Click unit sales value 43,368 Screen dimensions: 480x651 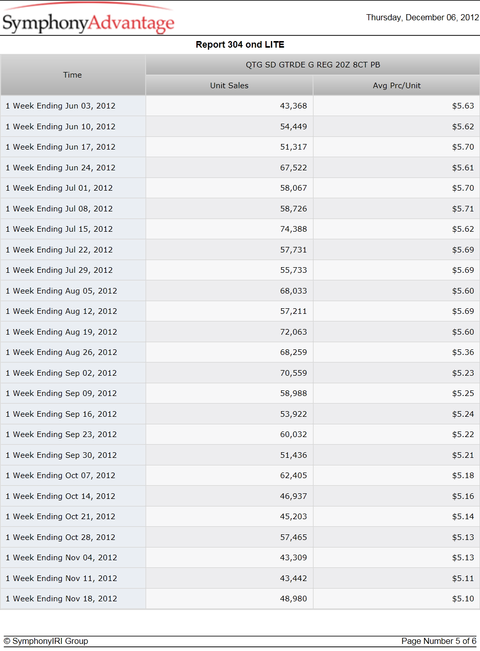[x=294, y=106]
